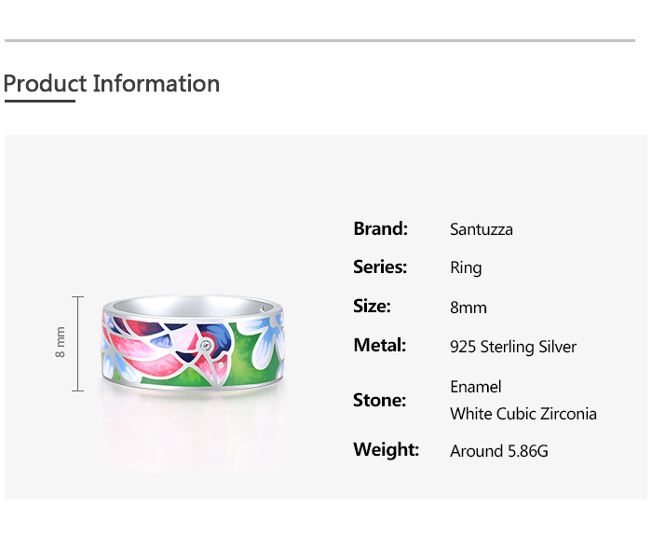Screen dimensions: 652x548
Task: Click the Metal label
Action: point(379,346)
